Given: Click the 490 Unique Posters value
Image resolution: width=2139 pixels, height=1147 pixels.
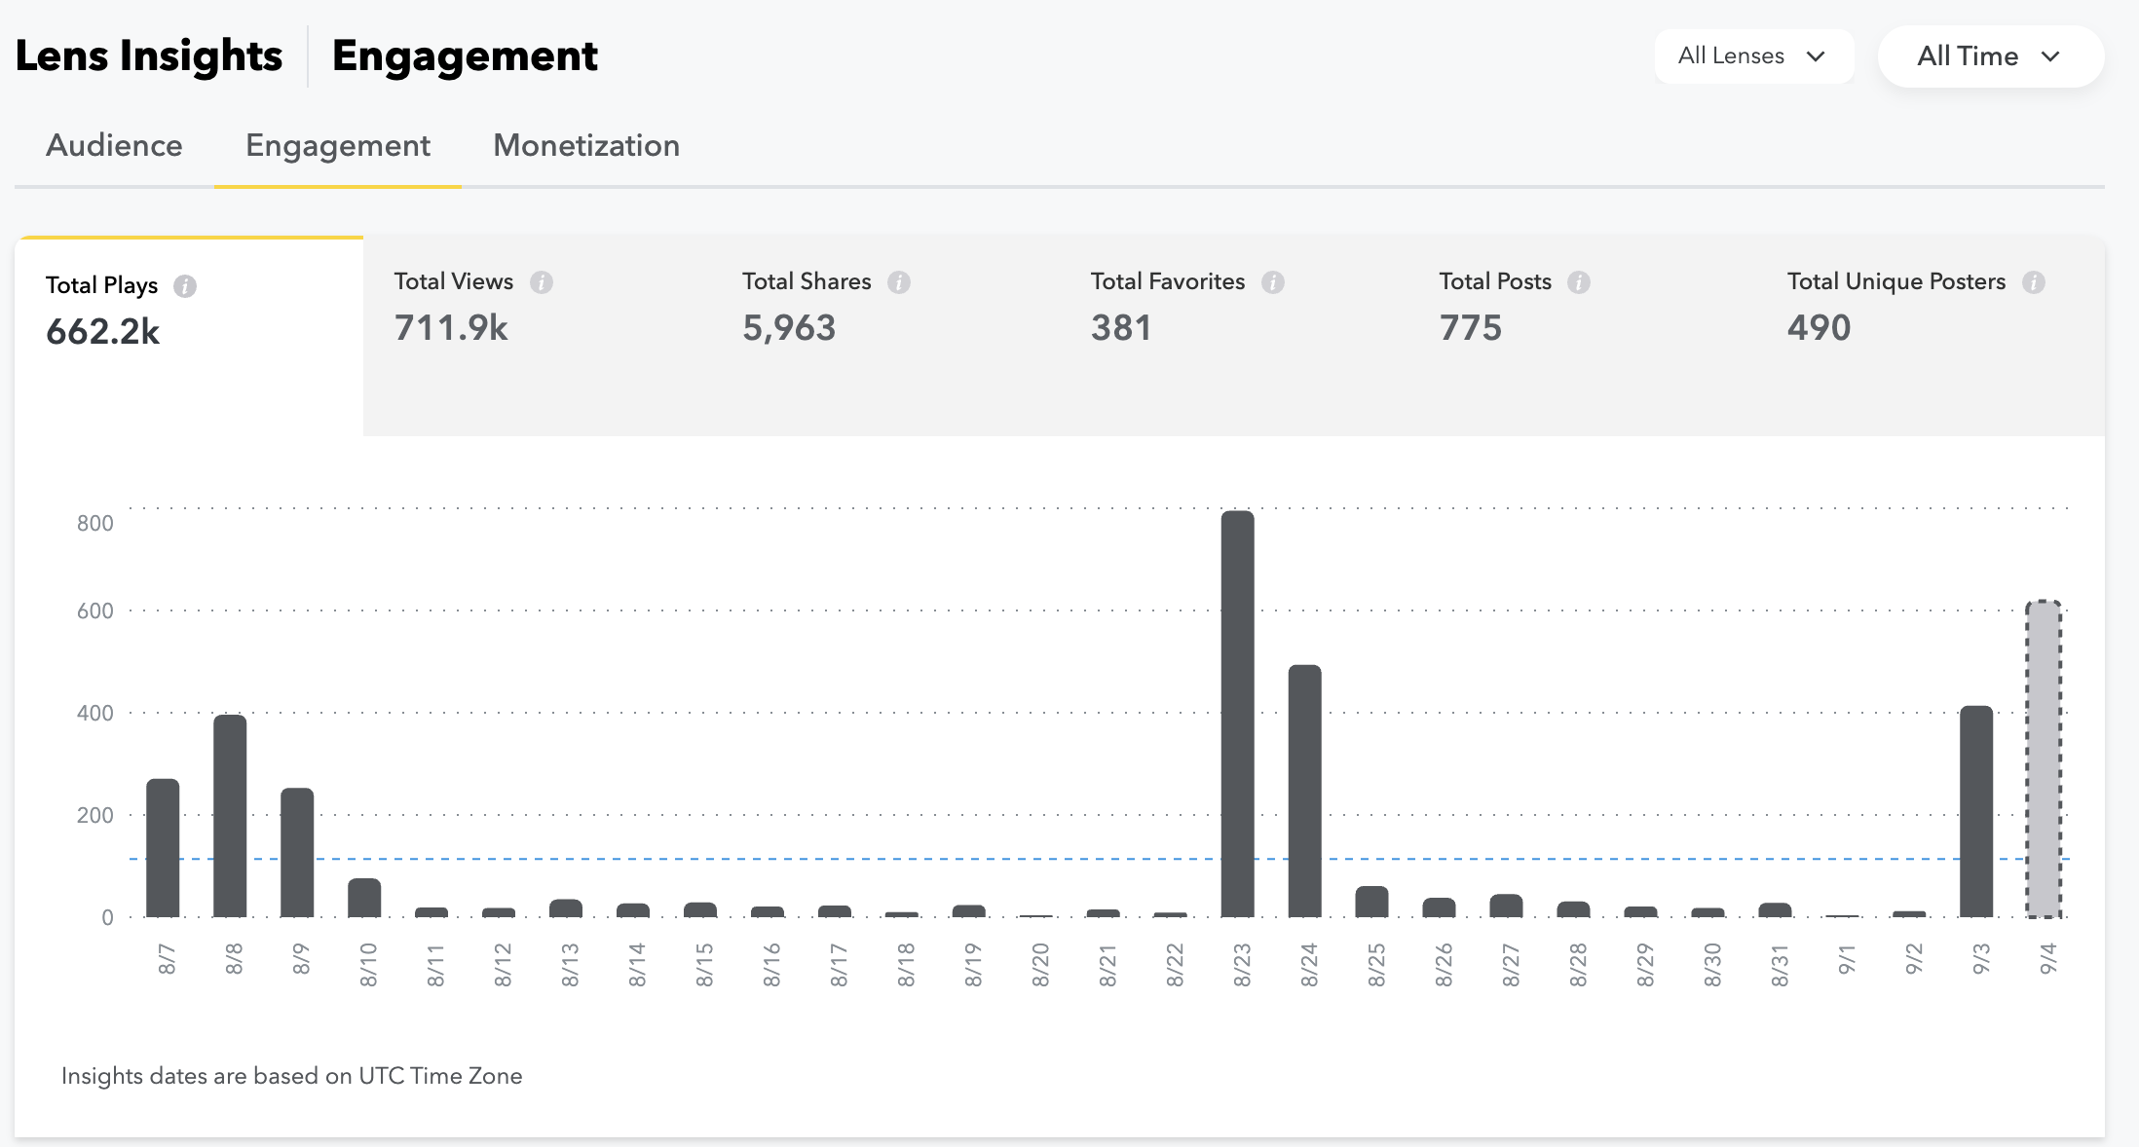Looking at the screenshot, I should point(1819,328).
